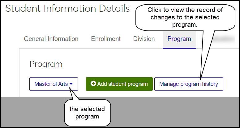Select the Master of Arts text label
Image resolution: width=240 pixels, height=128 pixels.
click(51, 84)
